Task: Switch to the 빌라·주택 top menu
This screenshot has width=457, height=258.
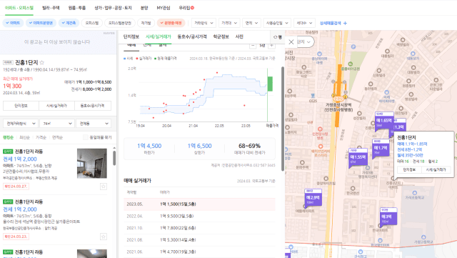Action: click(51, 8)
